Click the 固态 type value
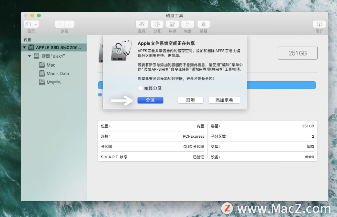Image resolution: width=337 pixels, height=217 pixels. [x=310, y=147]
